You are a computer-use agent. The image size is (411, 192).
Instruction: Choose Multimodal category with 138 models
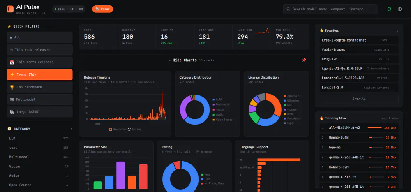(x=39, y=157)
